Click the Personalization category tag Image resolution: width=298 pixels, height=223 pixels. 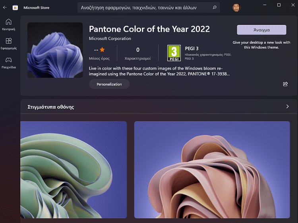pyautogui.click(x=109, y=84)
